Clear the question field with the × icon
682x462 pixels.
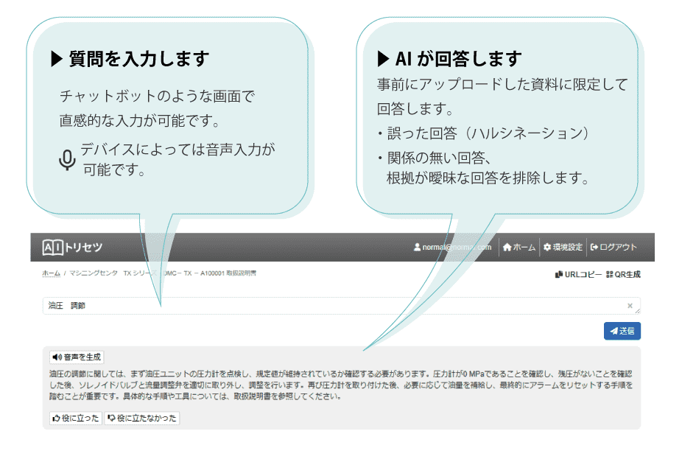coord(630,305)
